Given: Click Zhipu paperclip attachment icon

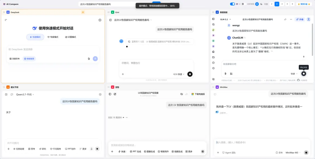Looking at the screenshot, I should [225, 74].
